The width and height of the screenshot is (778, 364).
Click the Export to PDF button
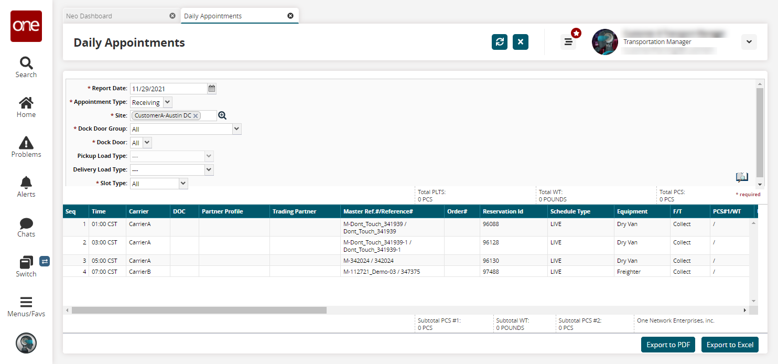pos(668,345)
